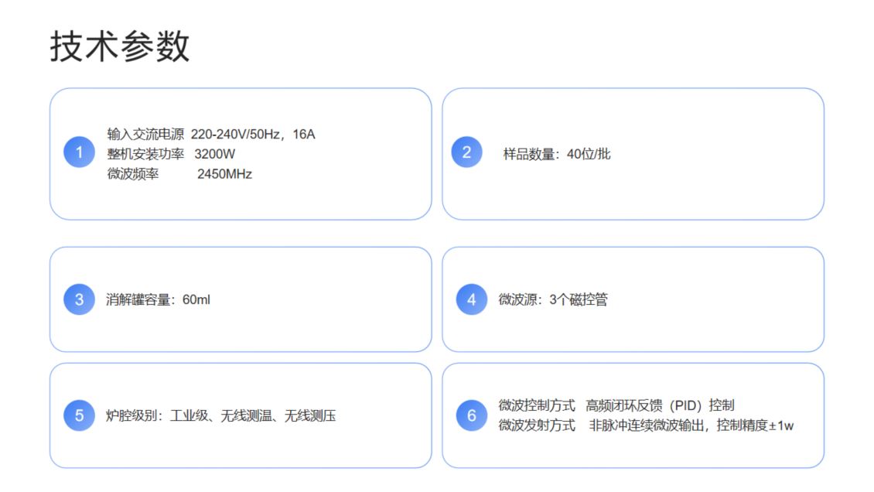The image size is (874, 492).
Task: Click the 微波控制方式 label
Action: tap(537, 405)
